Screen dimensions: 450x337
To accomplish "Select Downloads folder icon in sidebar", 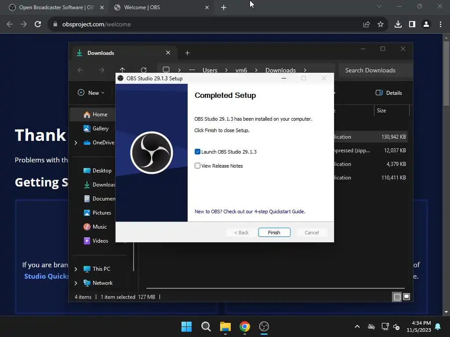I will pyautogui.click(x=87, y=185).
